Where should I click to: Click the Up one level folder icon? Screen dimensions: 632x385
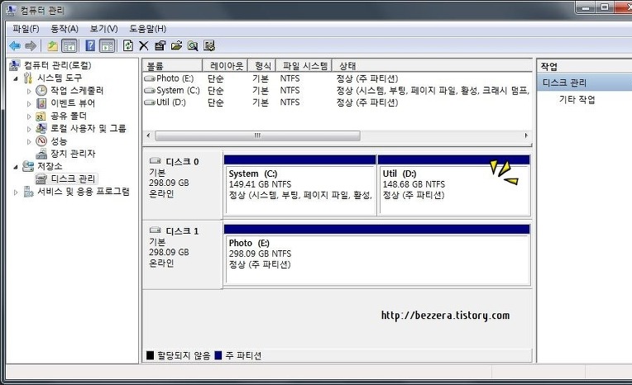pos(52,46)
